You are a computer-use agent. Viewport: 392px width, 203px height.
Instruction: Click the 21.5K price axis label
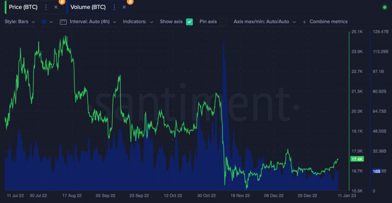pyautogui.click(x=357, y=92)
